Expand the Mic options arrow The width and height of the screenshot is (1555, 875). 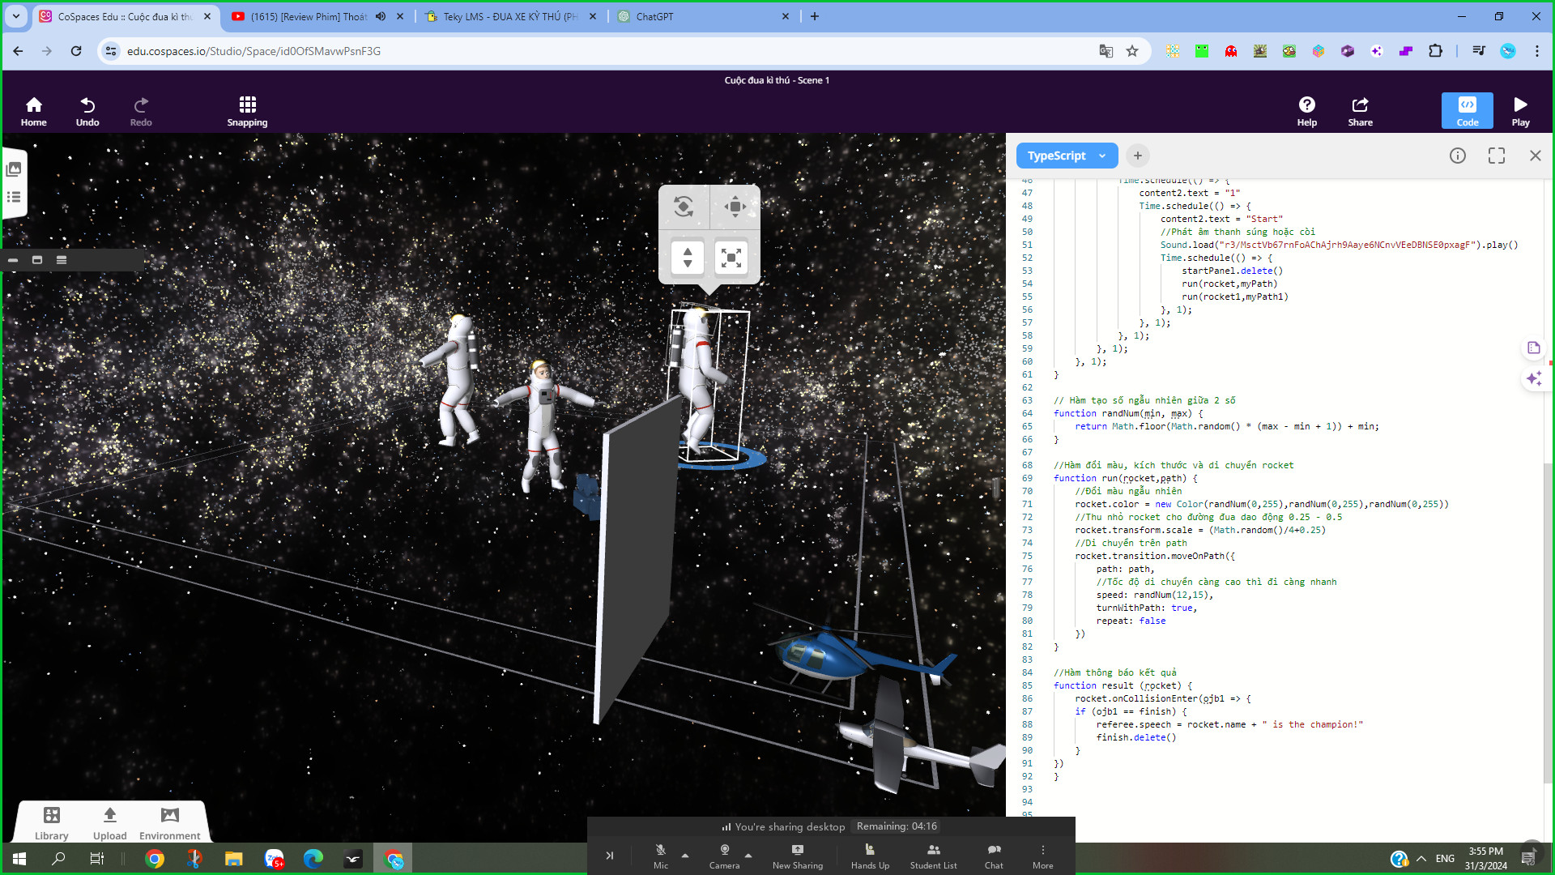pyautogui.click(x=685, y=855)
